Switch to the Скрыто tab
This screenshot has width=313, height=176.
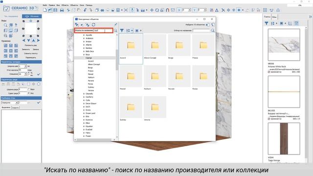tap(15, 108)
